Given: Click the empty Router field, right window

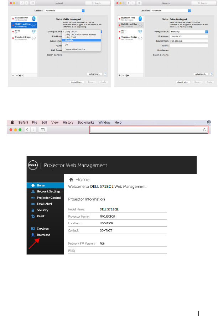Looking at the screenshot, I should [189, 45].
